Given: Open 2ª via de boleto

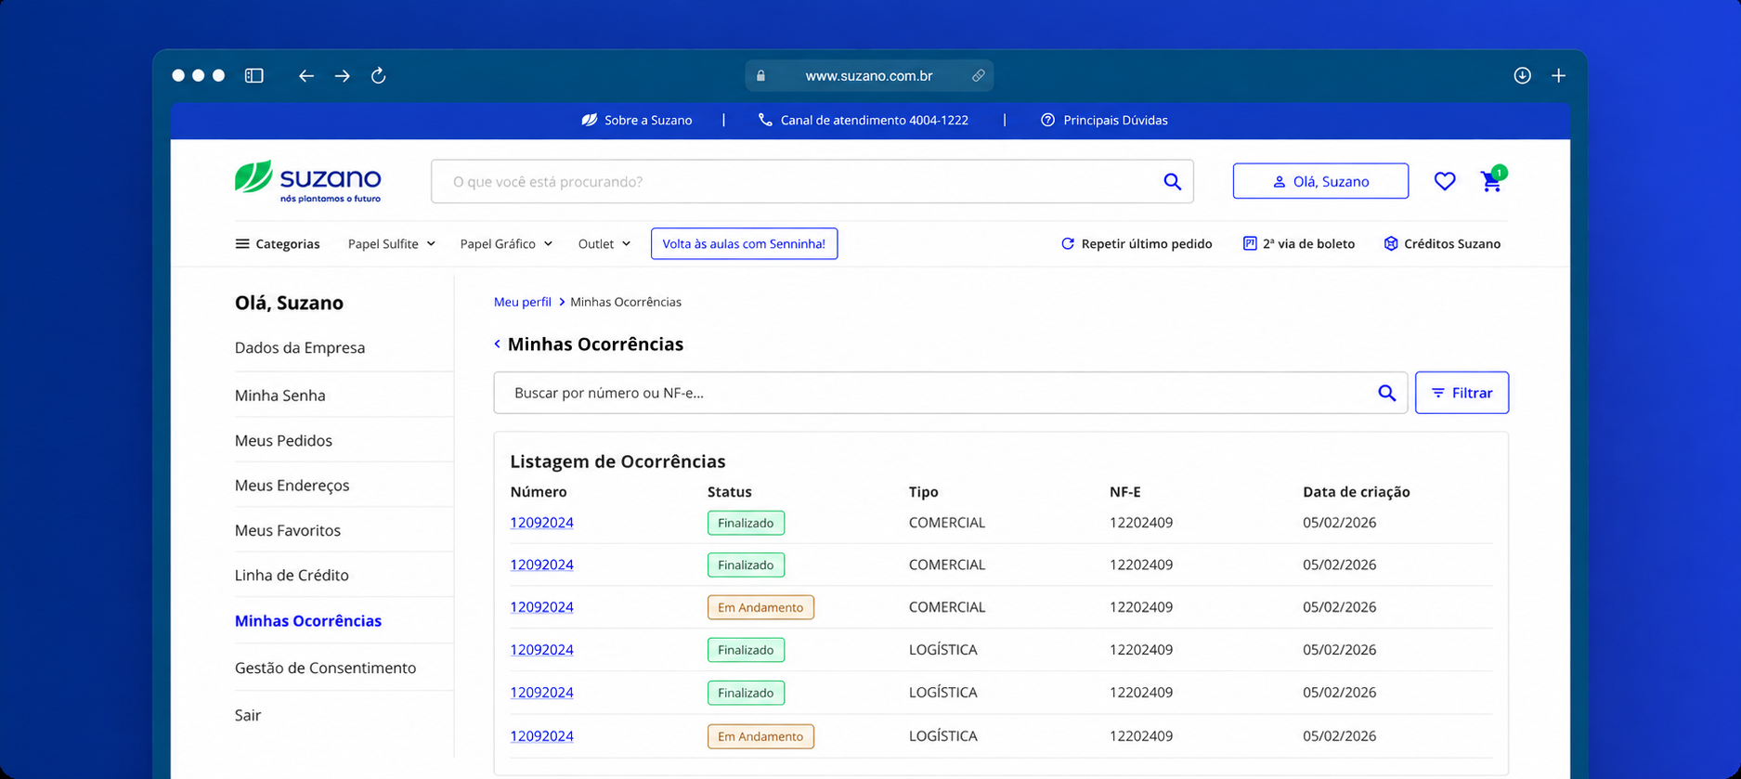Looking at the screenshot, I should [x=1298, y=243].
